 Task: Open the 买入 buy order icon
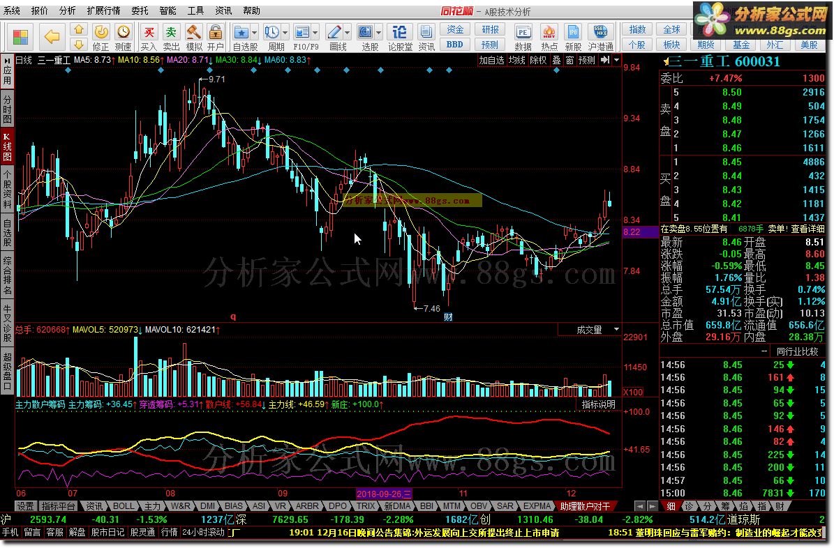[x=149, y=38]
